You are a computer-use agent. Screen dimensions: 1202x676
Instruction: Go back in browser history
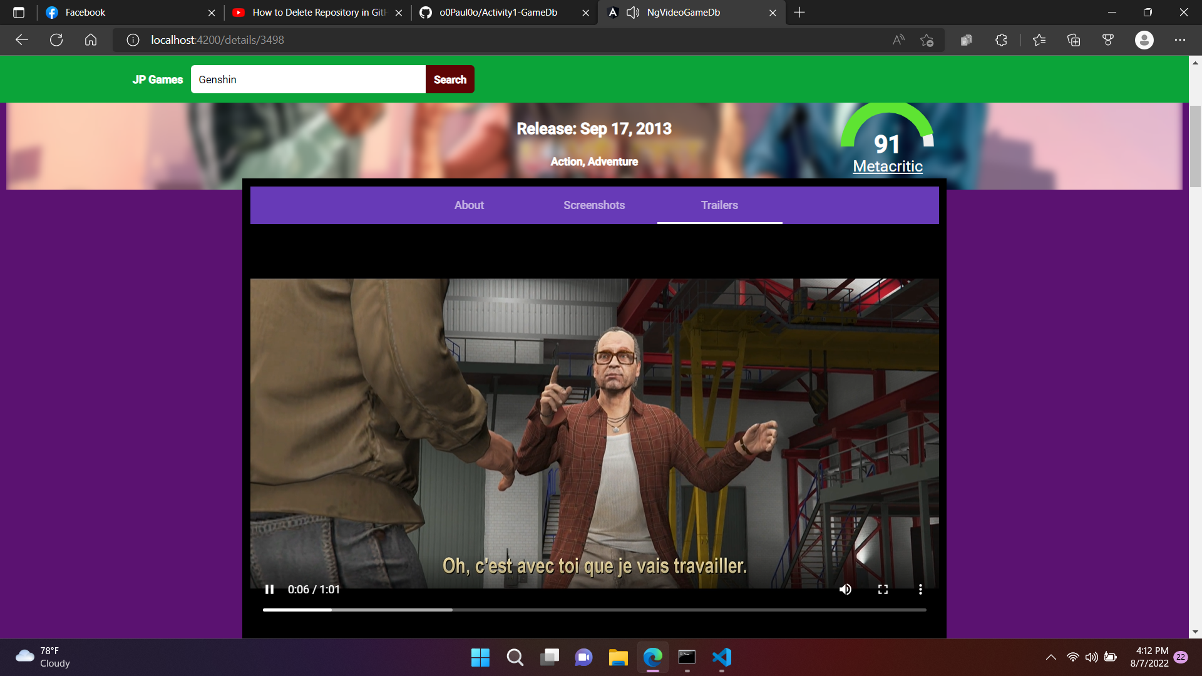pos(22,40)
